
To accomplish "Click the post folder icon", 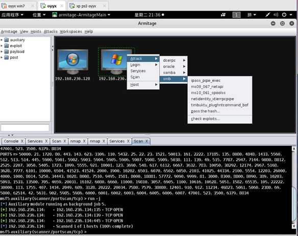I will coord(7,57).
